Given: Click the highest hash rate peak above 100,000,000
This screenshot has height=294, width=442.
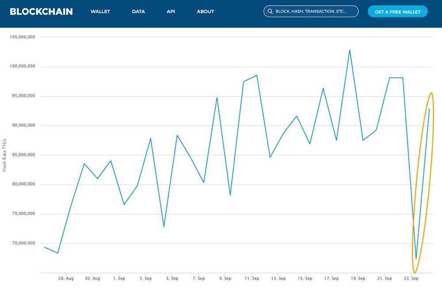Looking at the screenshot, I should pyautogui.click(x=350, y=50).
